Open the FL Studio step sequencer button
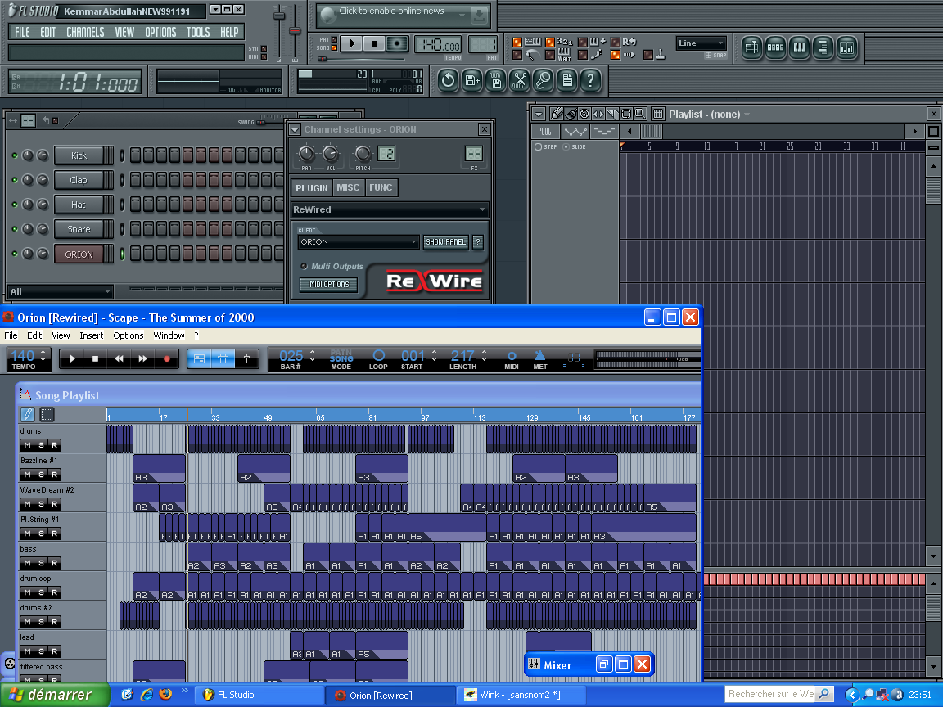 [x=775, y=47]
